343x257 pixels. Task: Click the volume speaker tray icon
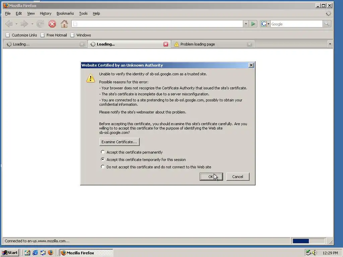pos(315,253)
